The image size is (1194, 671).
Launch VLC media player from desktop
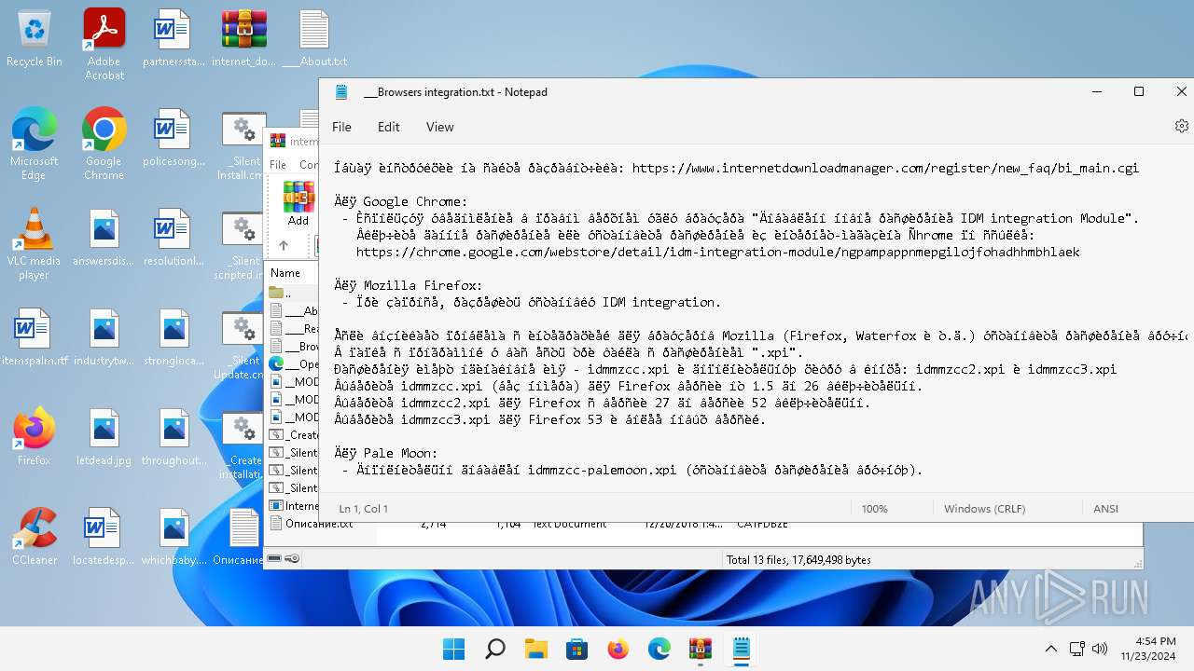coord(34,243)
